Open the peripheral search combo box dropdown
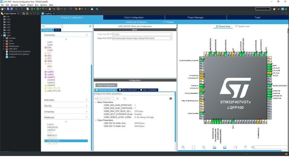The height and width of the screenshot is (162, 289). coord(61,26)
